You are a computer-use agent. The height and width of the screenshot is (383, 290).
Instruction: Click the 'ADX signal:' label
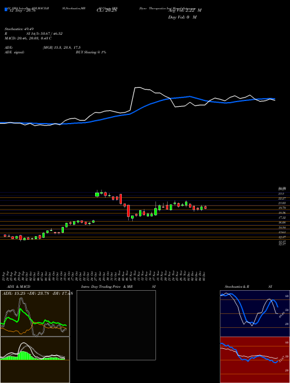coord(14,52)
